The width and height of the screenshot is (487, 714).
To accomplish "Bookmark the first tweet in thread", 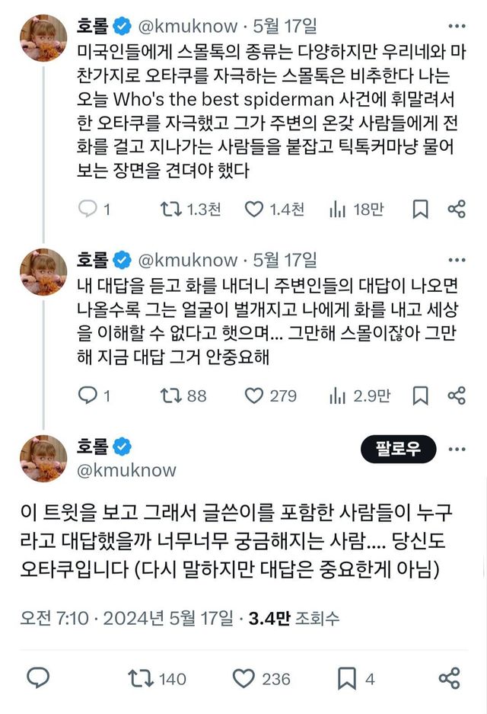I will coord(419,210).
